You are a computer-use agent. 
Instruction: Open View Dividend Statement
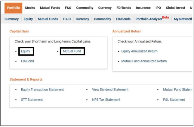pyautogui.click(x=110, y=90)
